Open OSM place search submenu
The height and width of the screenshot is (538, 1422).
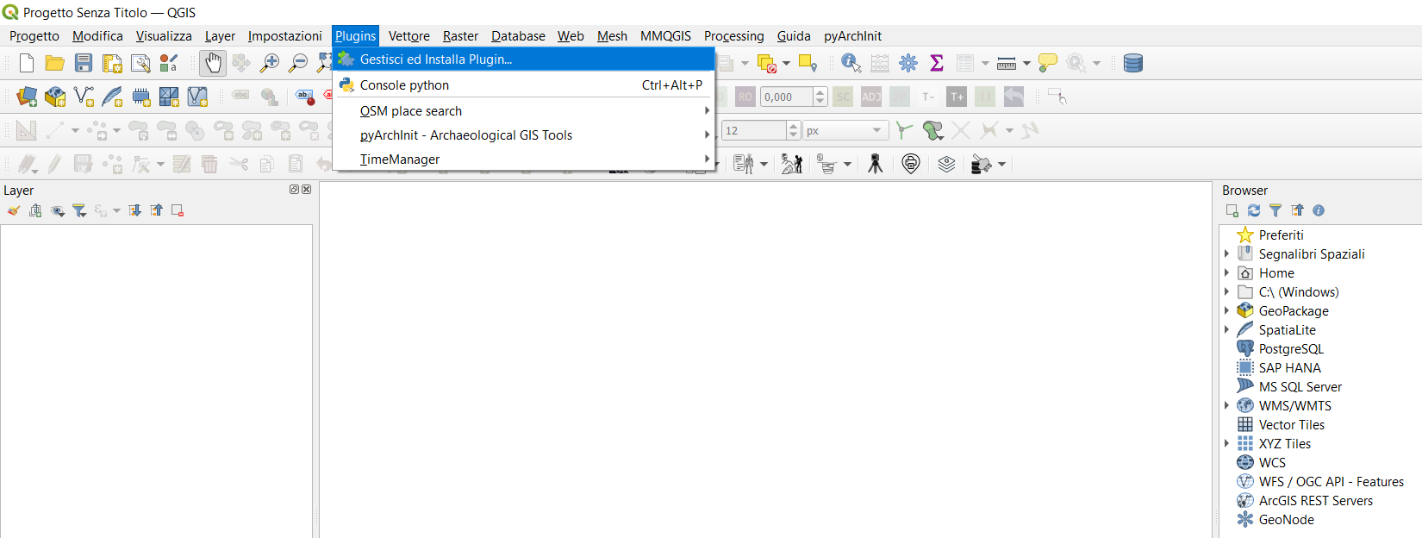point(524,110)
